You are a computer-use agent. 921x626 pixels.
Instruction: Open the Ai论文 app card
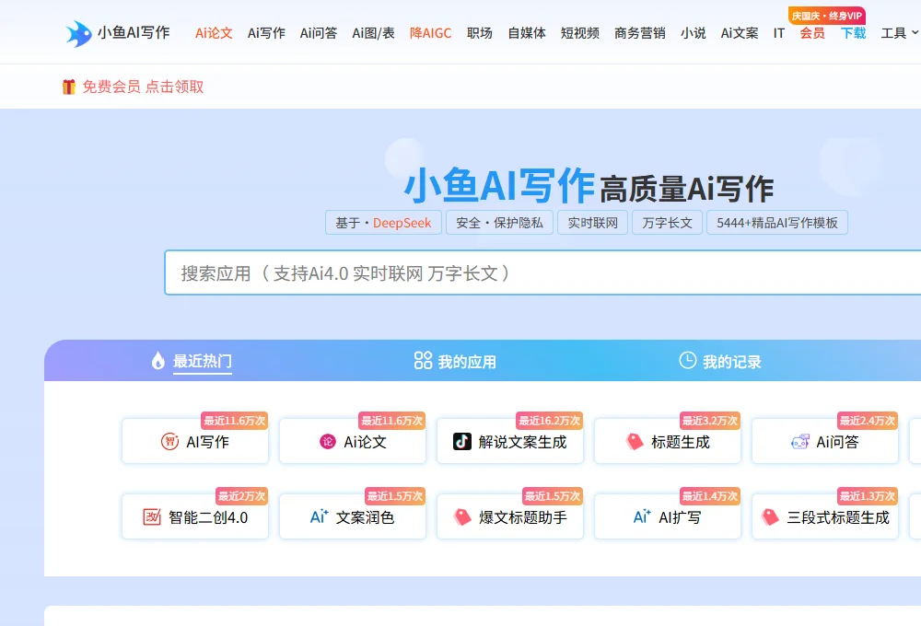[353, 441]
